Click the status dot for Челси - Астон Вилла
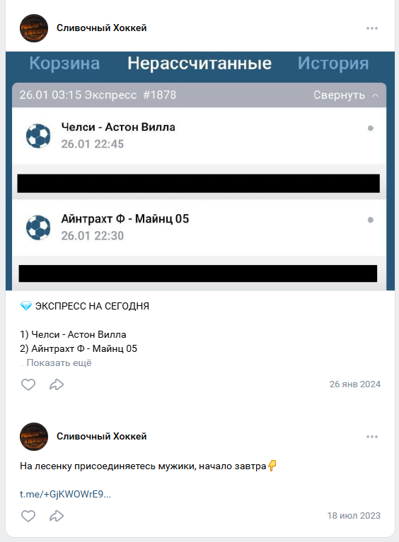 coord(370,128)
